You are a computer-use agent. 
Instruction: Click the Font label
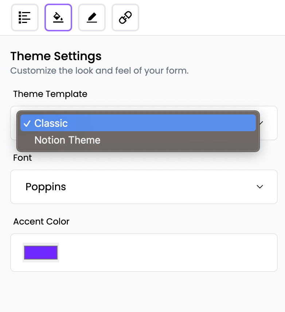pos(23,158)
